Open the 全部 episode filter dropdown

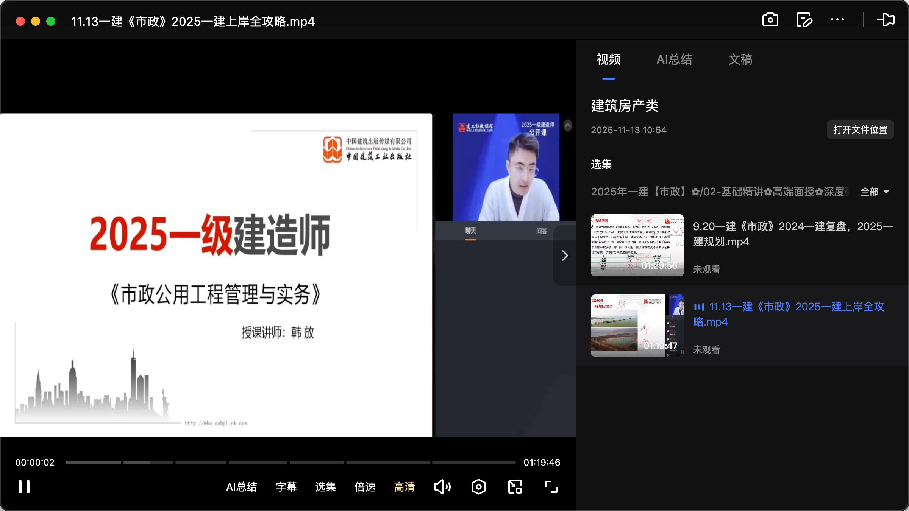tap(874, 192)
